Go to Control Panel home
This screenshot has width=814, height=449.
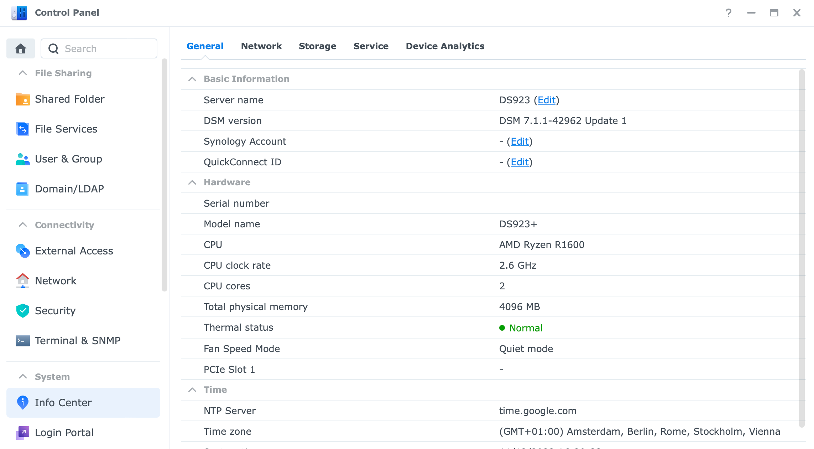click(x=21, y=48)
